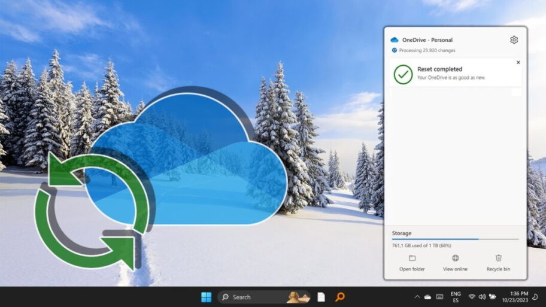Click '761,1 GB used of 1 TB' text

click(421, 245)
